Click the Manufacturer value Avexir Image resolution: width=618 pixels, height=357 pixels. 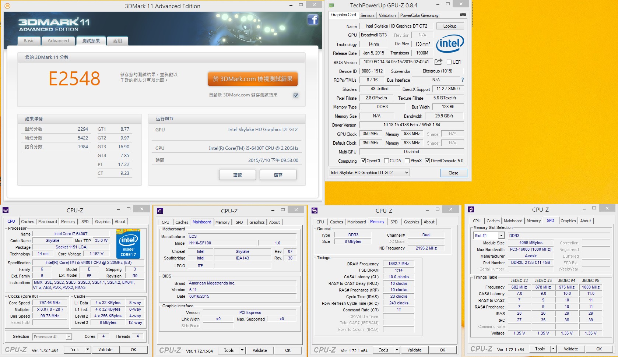pos(530,256)
